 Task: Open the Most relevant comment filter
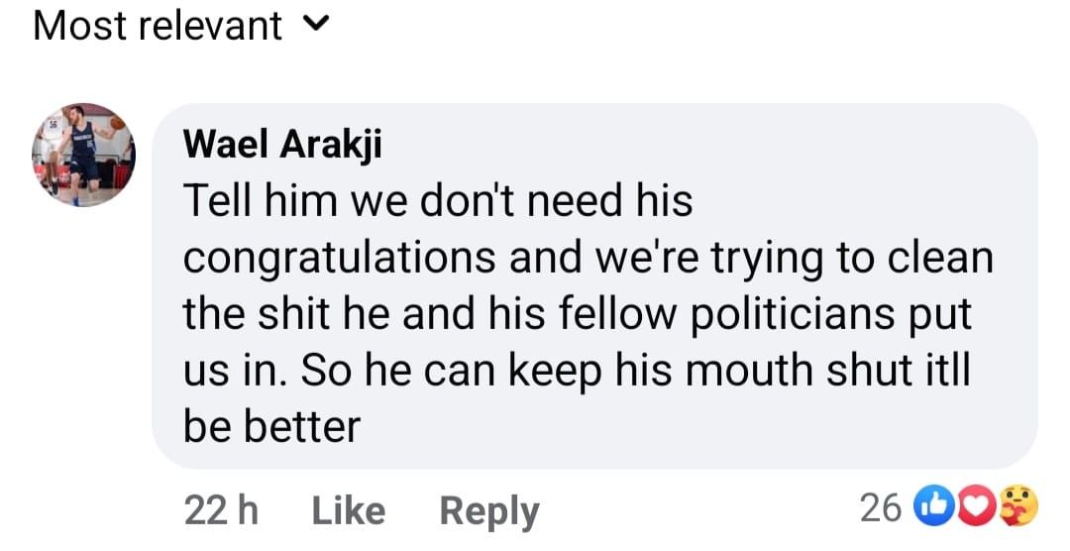point(159,26)
